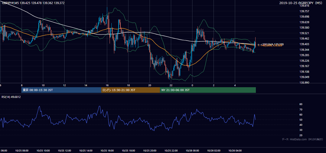The image size is (326, 153).
Task: Click the 10/26 04:00 date label
Action: (x=235, y=150)
